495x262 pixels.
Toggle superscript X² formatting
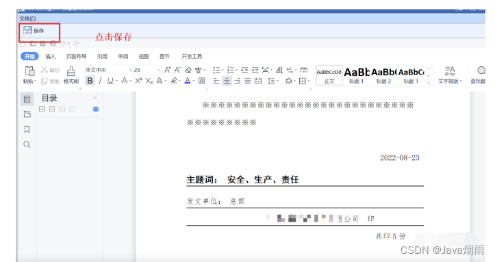click(x=138, y=81)
